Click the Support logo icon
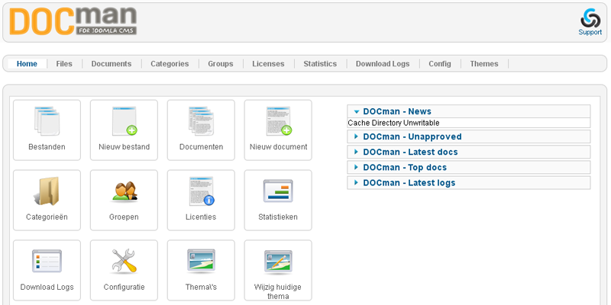This screenshot has width=611, height=305. (x=590, y=18)
